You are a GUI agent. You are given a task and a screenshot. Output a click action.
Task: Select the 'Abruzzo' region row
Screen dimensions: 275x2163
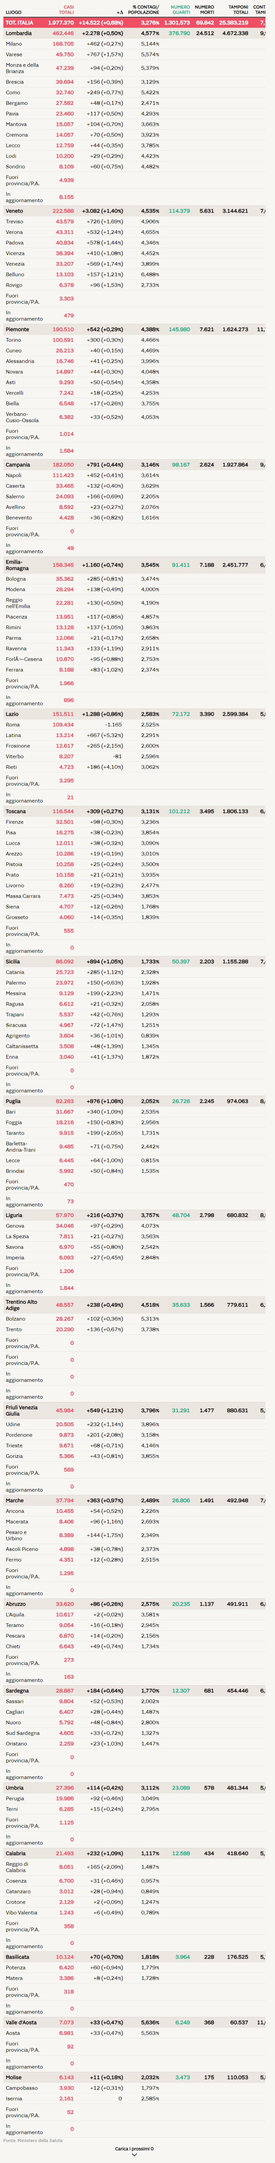tap(135, 1604)
